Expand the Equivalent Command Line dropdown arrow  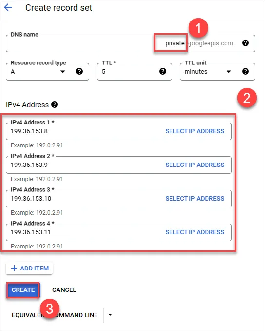coord(110,315)
